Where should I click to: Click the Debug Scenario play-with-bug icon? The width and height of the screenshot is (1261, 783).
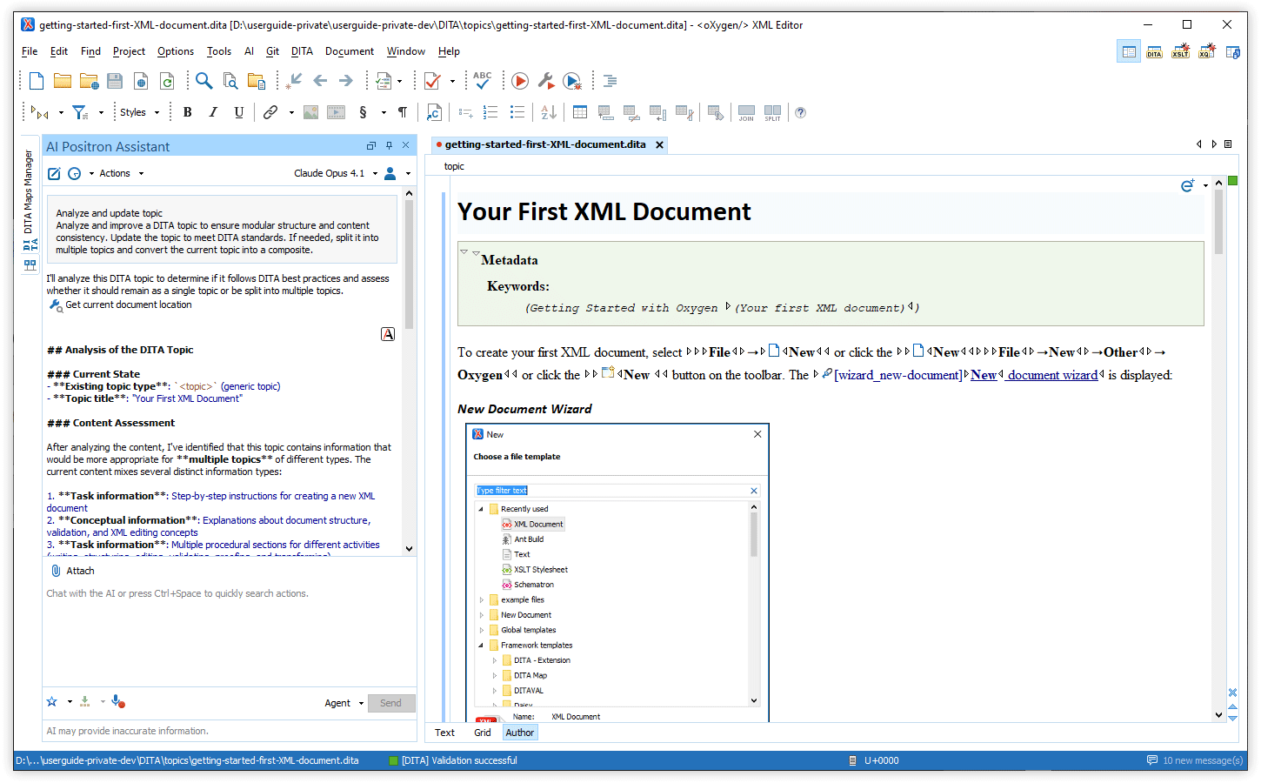[572, 81]
